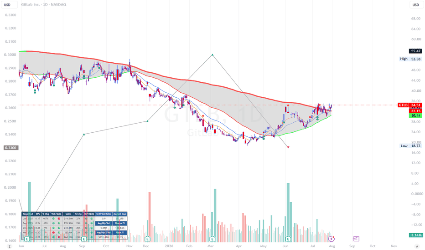Viewport: 425px width, 250px height.
Task: Click the Float % header
Action: pyautogui.click(x=120, y=232)
